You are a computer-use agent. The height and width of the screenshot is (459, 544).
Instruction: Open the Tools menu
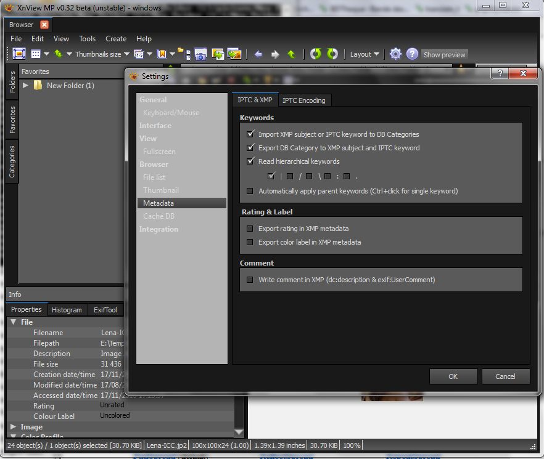(x=87, y=38)
